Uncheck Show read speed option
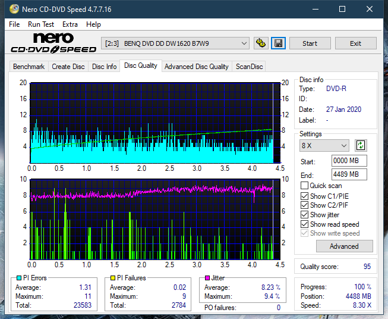This screenshot has height=319, width=388. pyautogui.click(x=304, y=224)
